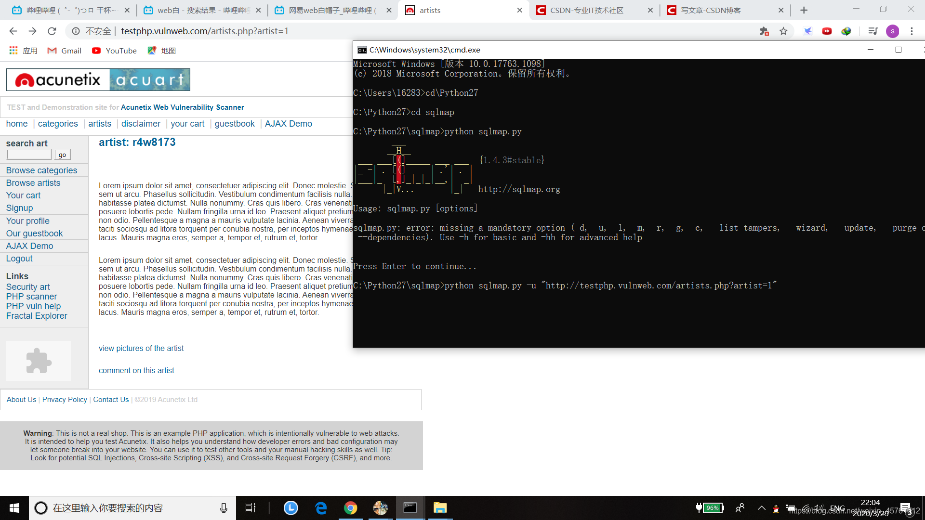Click the microphone icon in taskbar search
This screenshot has height=520, width=925.
[x=224, y=508]
